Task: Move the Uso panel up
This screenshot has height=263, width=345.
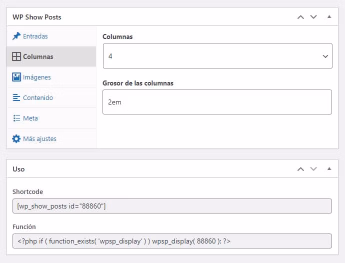Action: tap(300, 169)
